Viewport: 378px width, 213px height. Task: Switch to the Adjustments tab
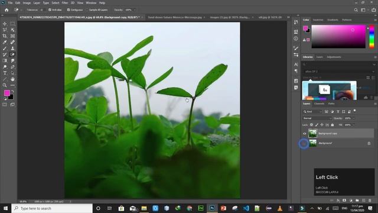coord(334,57)
